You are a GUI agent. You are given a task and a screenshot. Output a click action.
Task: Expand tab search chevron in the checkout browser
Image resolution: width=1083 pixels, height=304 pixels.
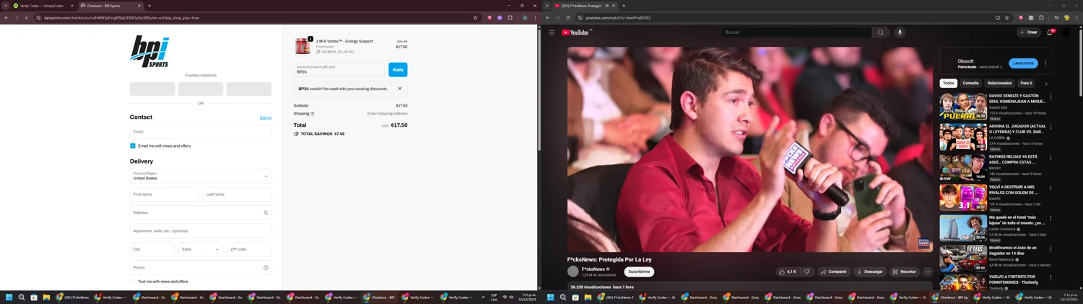click(x=5, y=6)
